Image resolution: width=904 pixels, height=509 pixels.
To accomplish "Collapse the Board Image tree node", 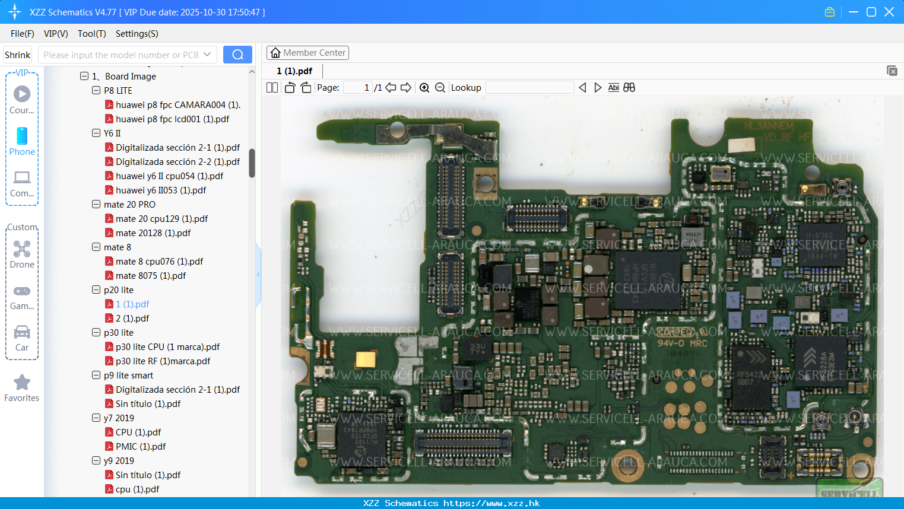I will [x=84, y=76].
